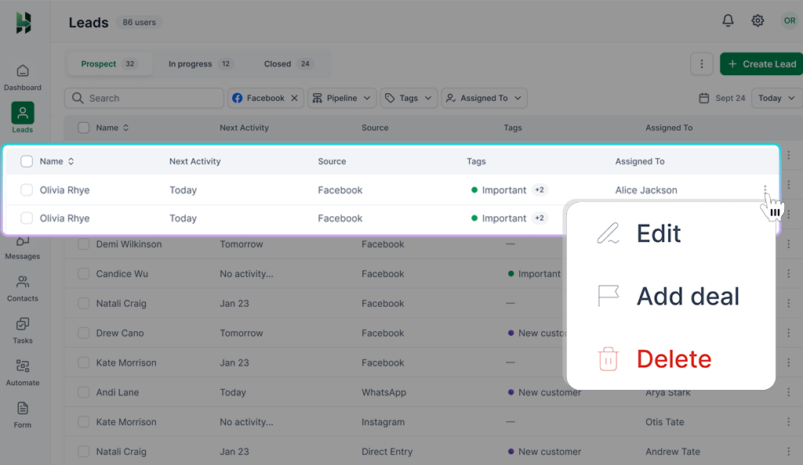
Task: Open the Pipeline filter dropdown
Action: pos(341,98)
